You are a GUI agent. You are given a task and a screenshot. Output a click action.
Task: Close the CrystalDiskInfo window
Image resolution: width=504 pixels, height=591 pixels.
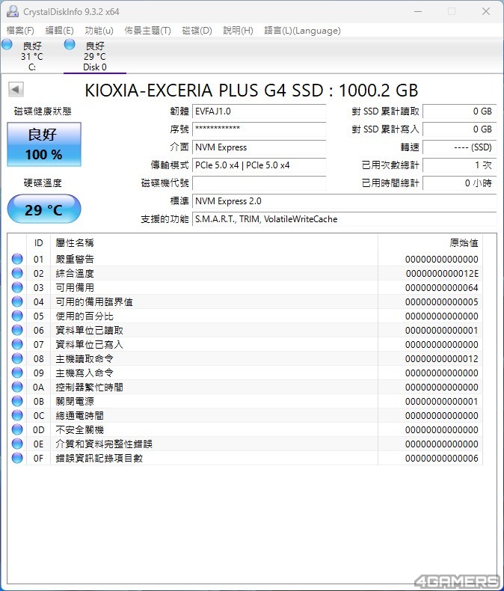tap(486, 11)
